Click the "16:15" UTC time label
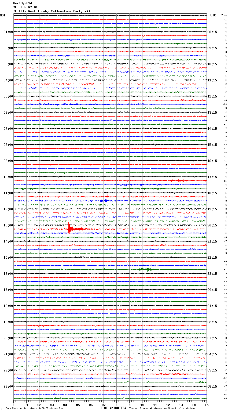Image resolution: width=228 pixels, height=412 pixels. click(212, 161)
